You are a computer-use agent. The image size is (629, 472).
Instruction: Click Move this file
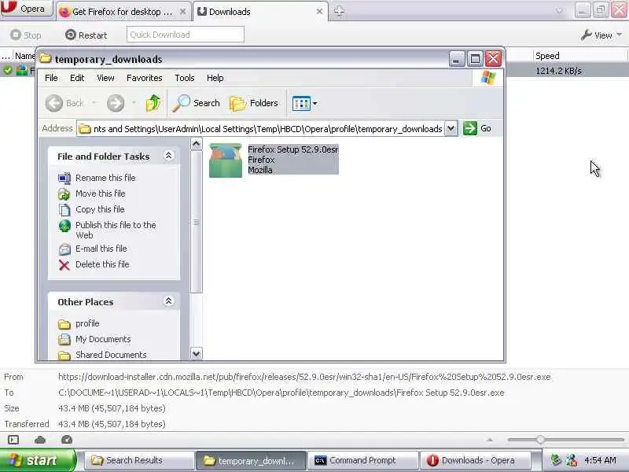[101, 194]
